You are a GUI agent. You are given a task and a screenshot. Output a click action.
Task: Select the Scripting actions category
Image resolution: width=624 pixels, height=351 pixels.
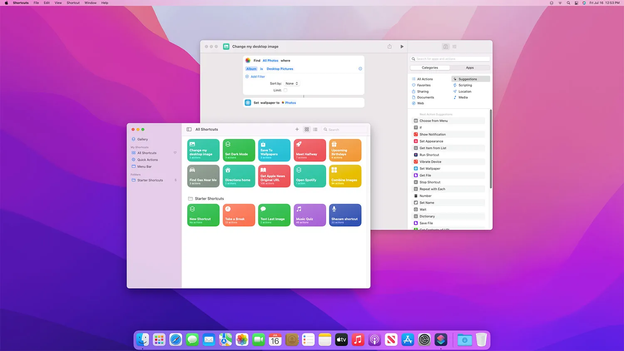click(465, 85)
